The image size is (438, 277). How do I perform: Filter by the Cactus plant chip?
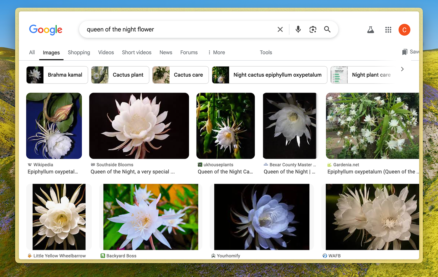pos(120,75)
